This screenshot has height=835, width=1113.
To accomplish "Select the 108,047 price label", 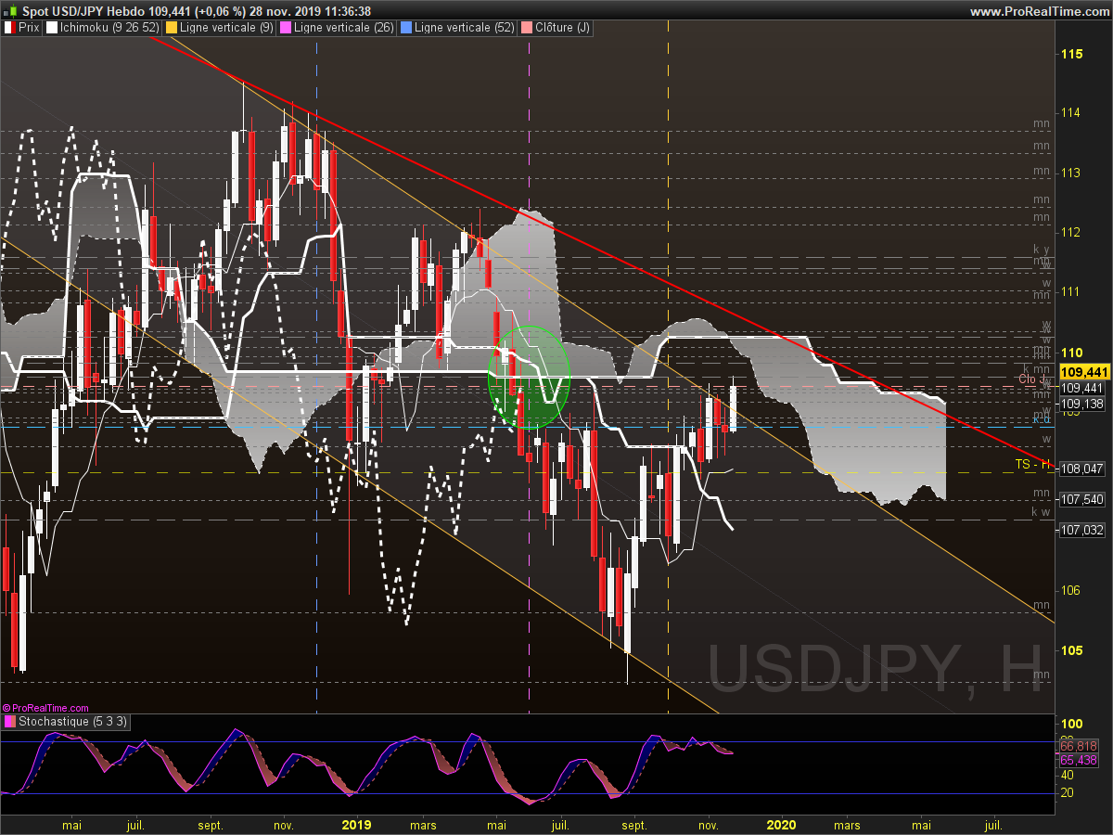I will (x=1082, y=469).
